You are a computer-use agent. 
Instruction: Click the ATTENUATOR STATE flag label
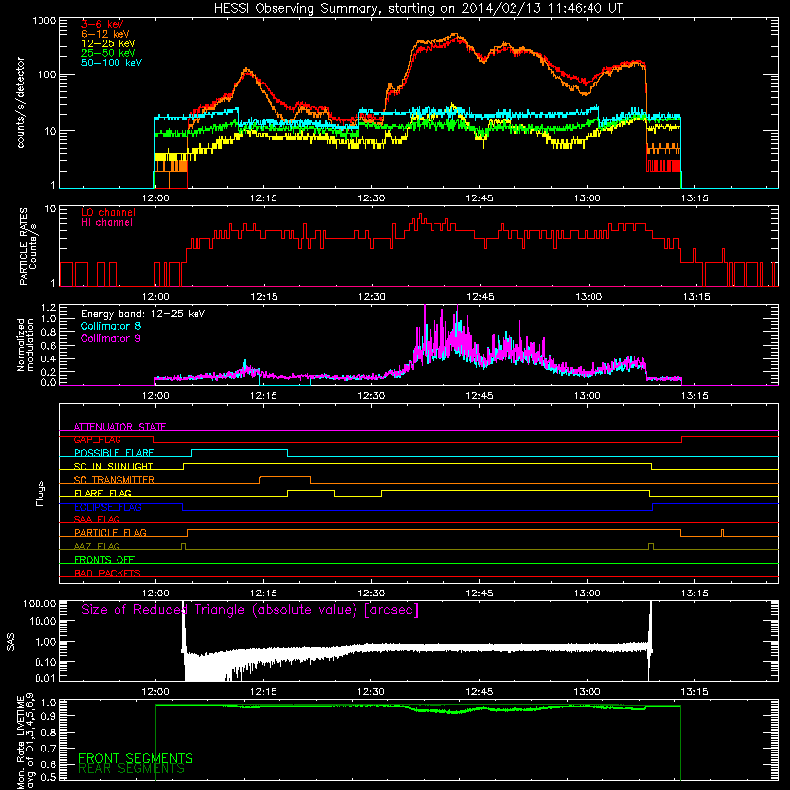tap(119, 427)
